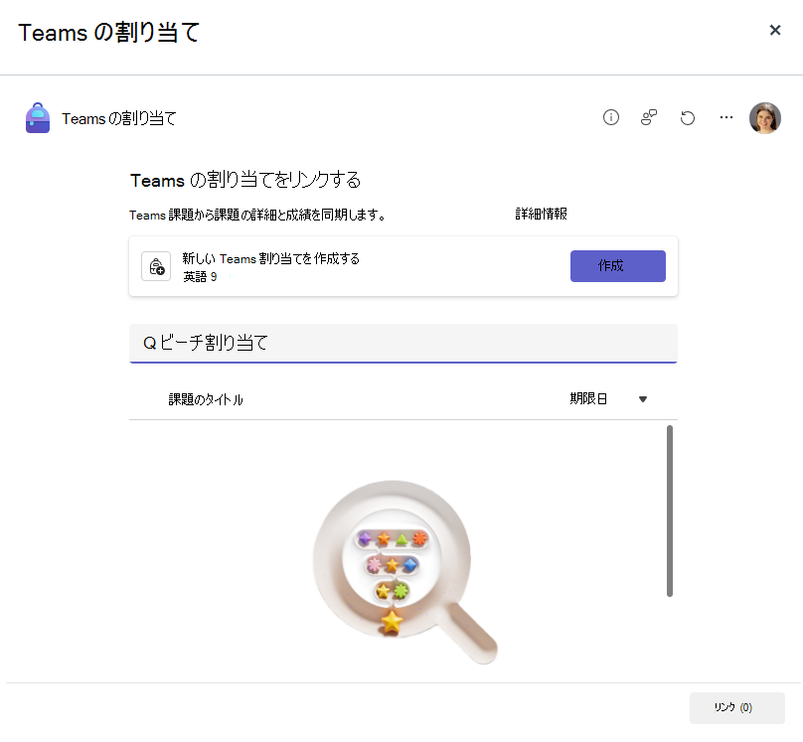The width and height of the screenshot is (803, 742).
Task: Click the Teams の割り当てをリンクする heading
Action: tap(245, 180)
